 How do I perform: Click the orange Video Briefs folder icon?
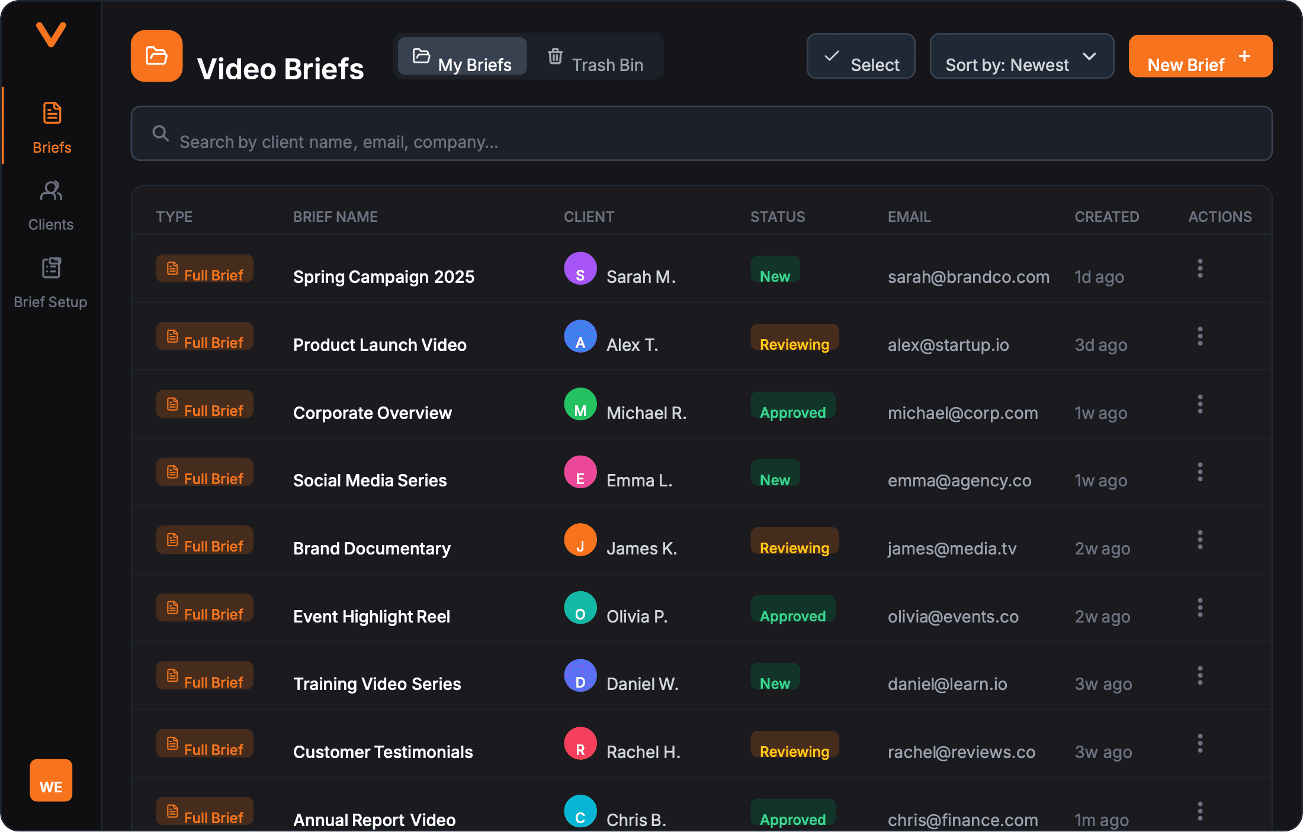[x=156, y=56]
